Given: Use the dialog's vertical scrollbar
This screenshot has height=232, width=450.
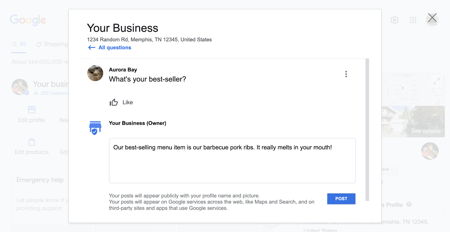Looking at the screenshot, I should [x=367, y=130].
